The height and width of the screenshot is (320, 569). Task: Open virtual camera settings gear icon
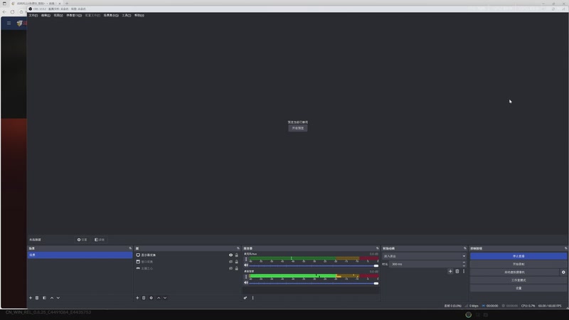[x=563, y=272]
